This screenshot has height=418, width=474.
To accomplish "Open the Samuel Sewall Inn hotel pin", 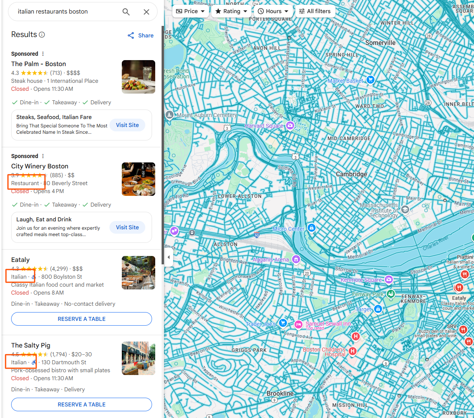I will tap(298, 325).
